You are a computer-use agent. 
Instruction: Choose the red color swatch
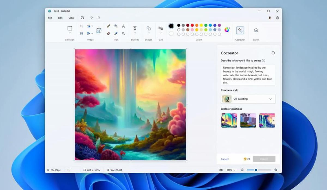[192, 25]
